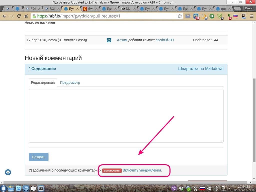This screenshot has width=256, height=192.
Task: Click into the comment text area
Action: 126,116
